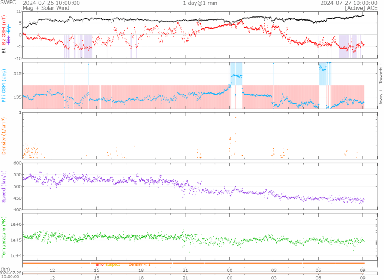Open the Mag + Solar Wind plot selector

click(x=42, y=7)
